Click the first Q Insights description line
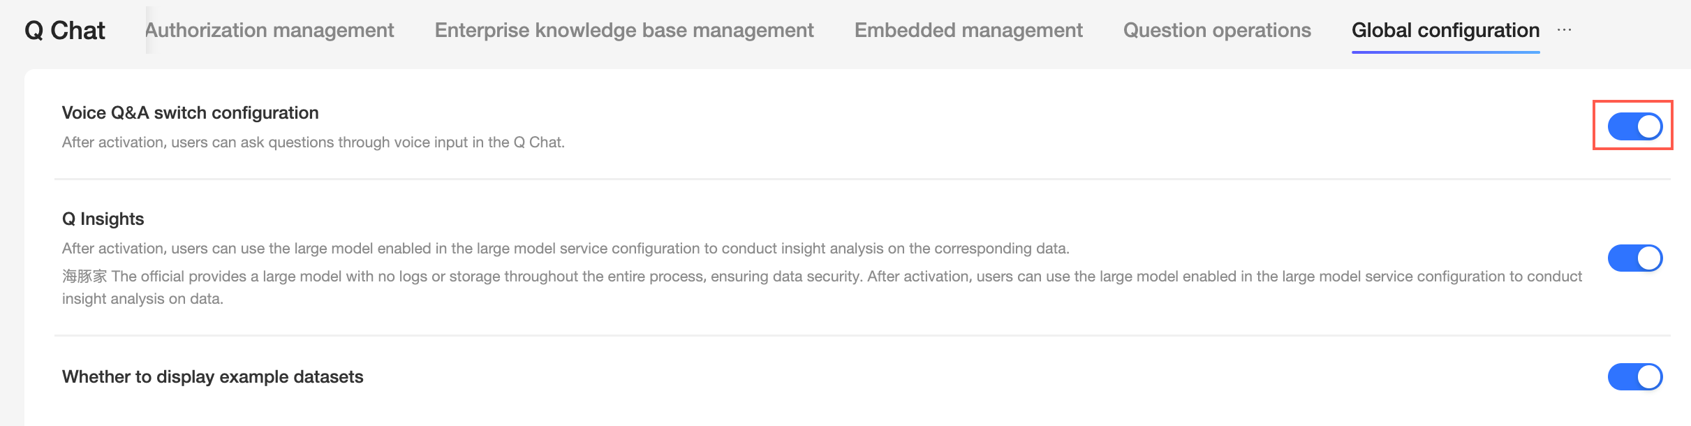Image resolution: width=1691 pixels, height=426 pixels. [x=566, y=248]
